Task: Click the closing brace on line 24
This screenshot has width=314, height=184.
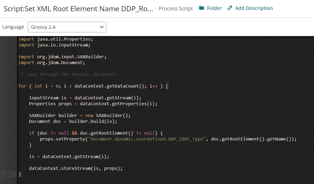Action: click(19, 174)
